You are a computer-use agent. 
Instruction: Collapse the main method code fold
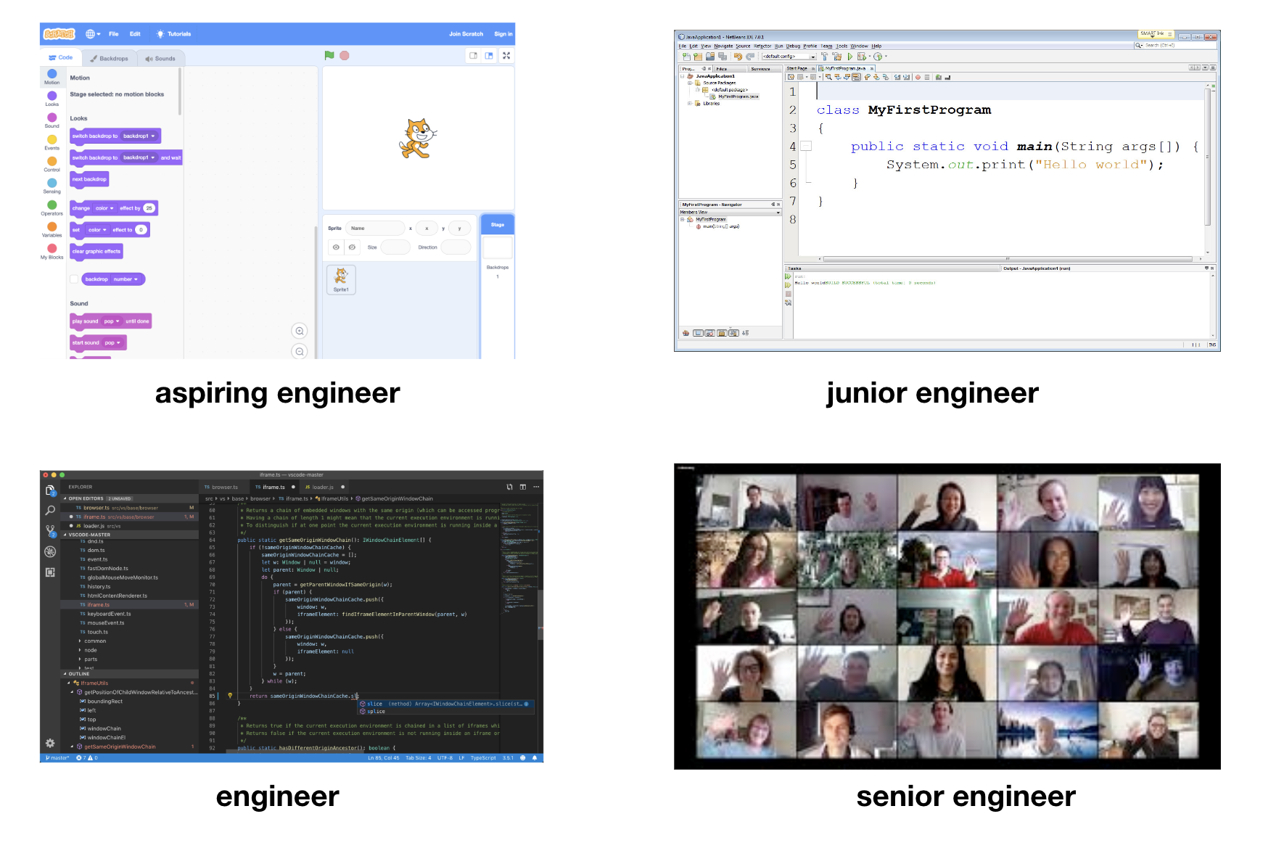pyautogui.click(x=806, y=147)
